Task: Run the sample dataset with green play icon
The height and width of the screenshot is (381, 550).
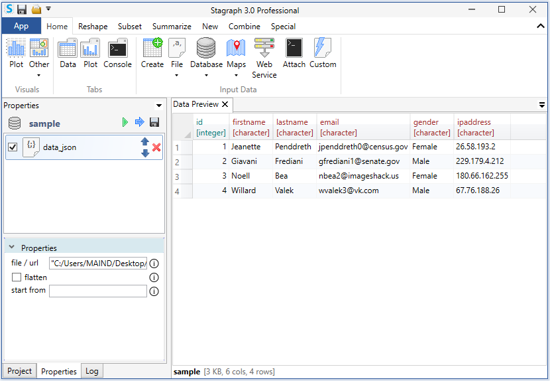Action: pos(125,122)
